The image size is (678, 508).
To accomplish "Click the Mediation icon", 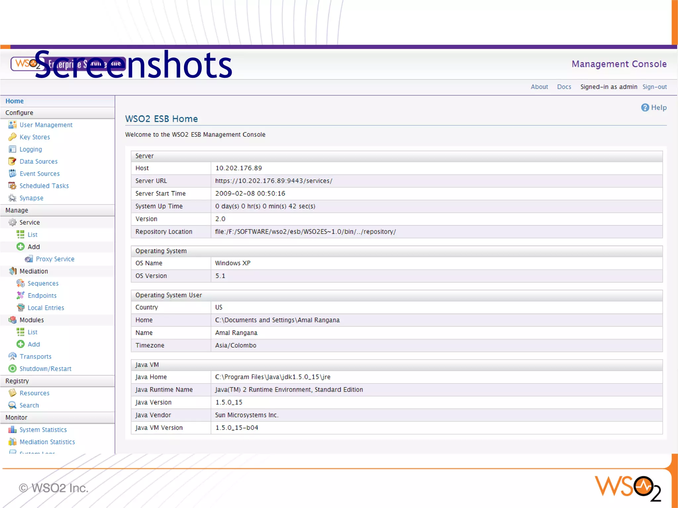I will tap(12, 271).
